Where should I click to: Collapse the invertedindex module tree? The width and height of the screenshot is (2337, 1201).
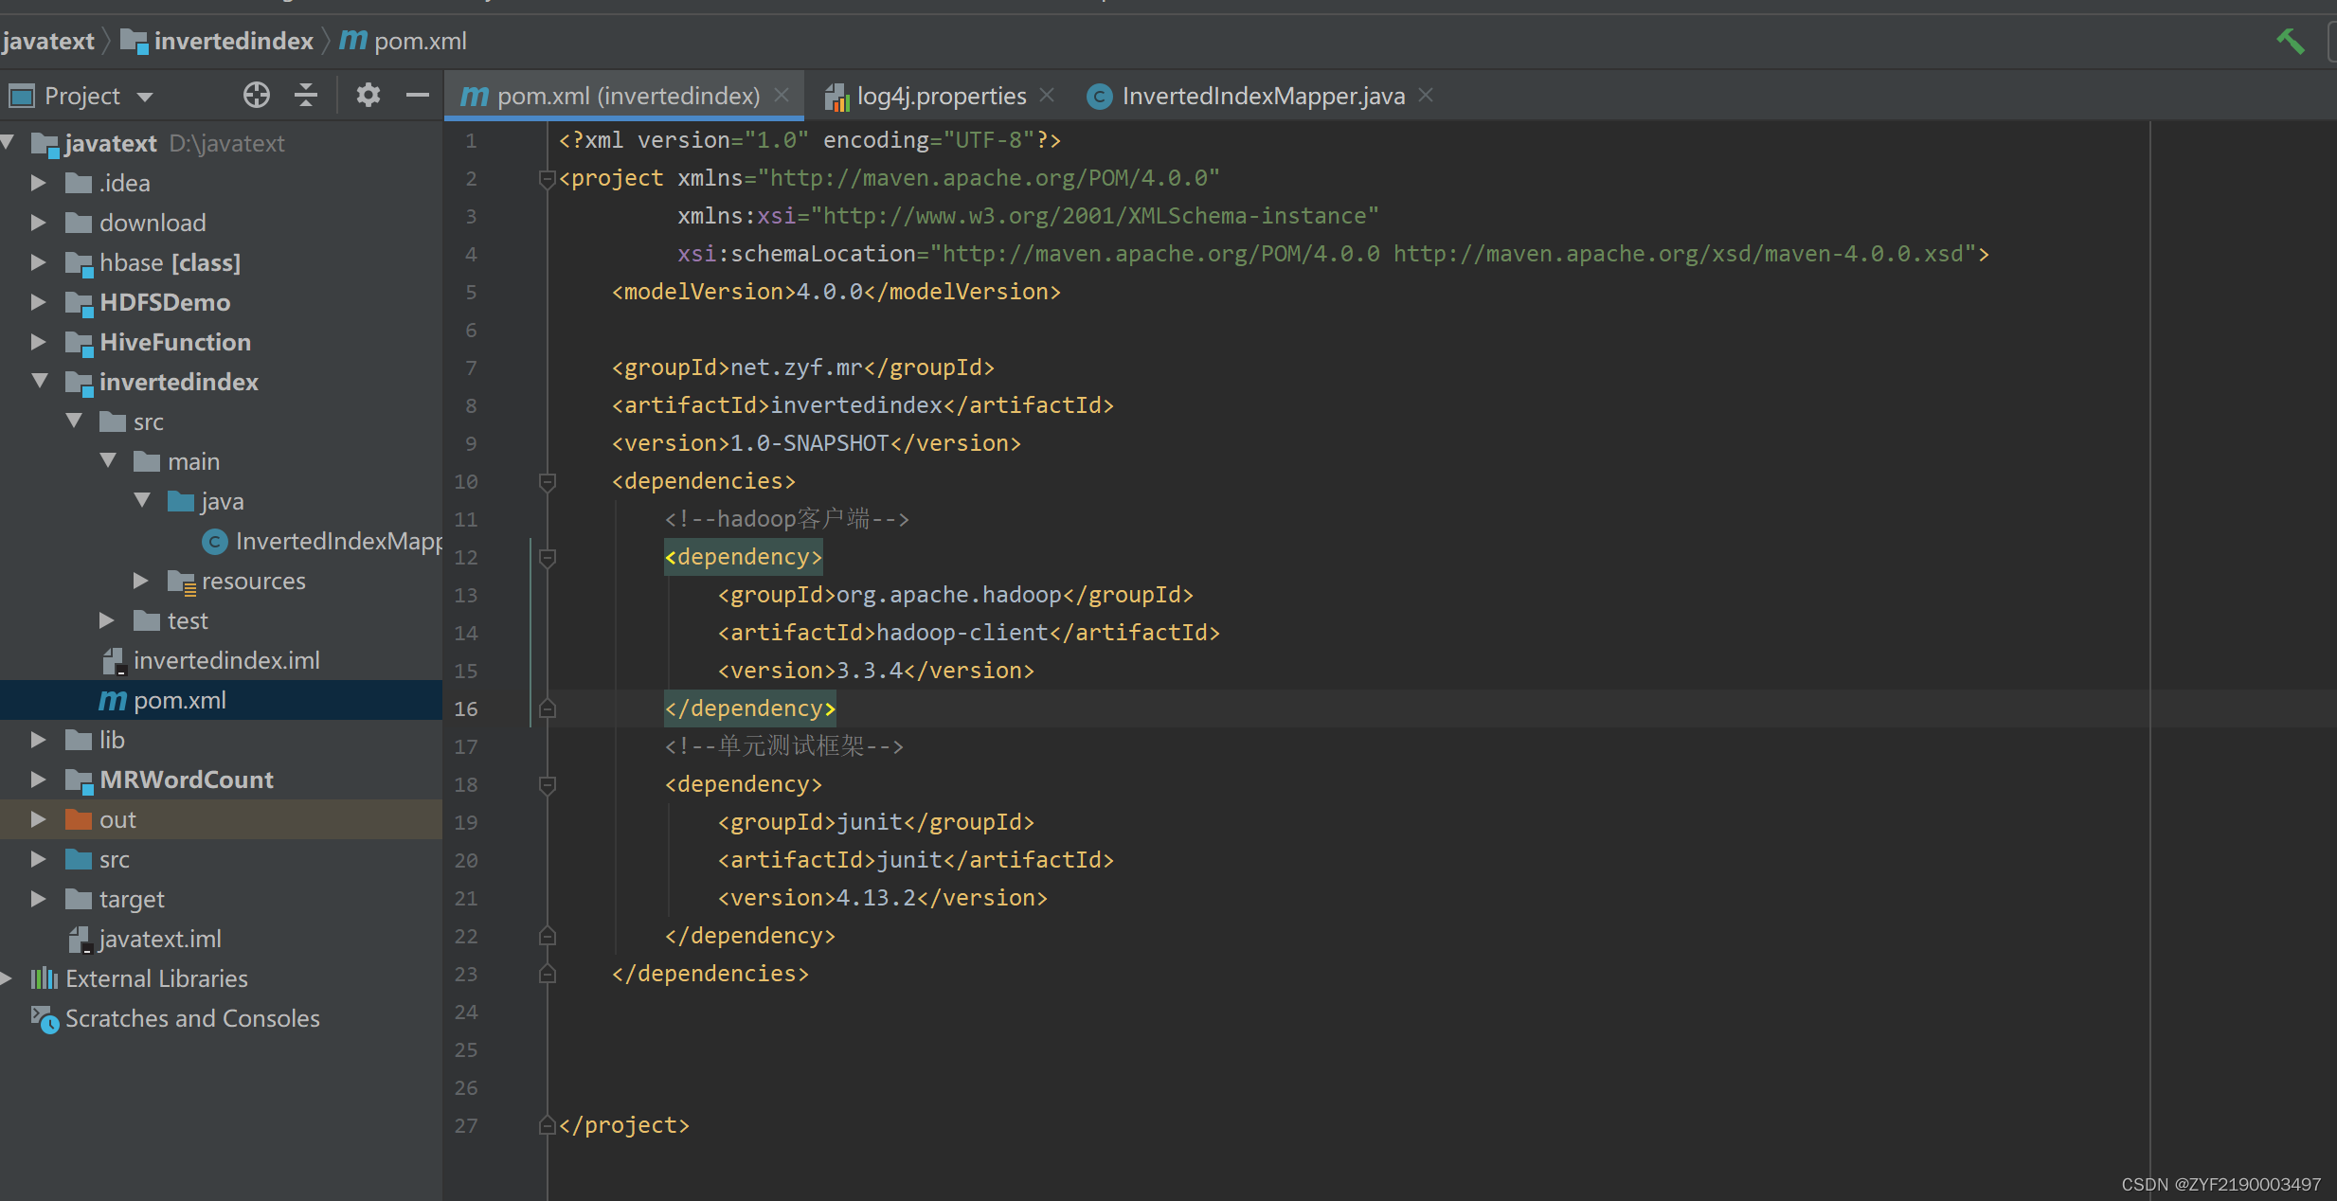tap(40, 381)
